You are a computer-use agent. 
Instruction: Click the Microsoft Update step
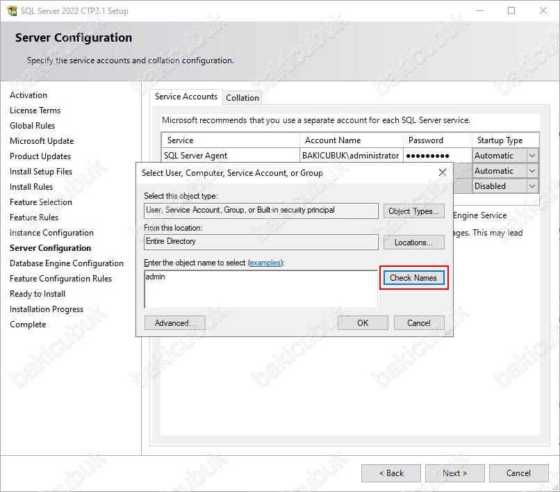[42, 141]
